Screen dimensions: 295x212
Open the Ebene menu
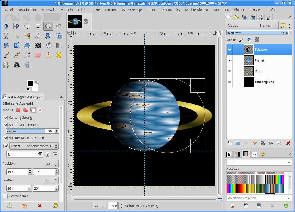[x=94, y=10]
